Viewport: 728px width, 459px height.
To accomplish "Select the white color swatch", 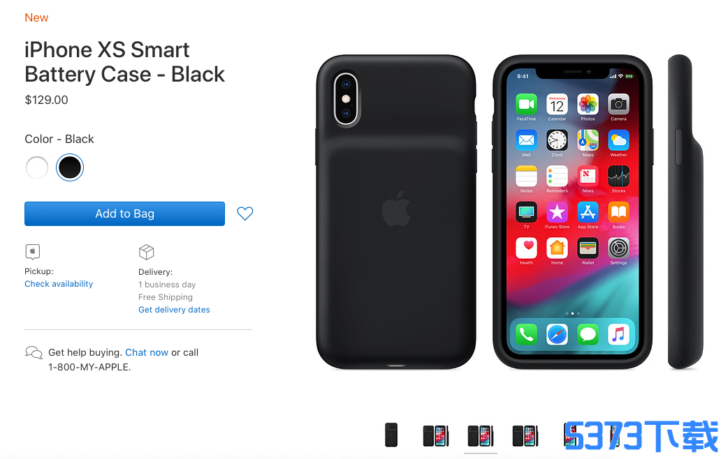I will pos(37,167).
